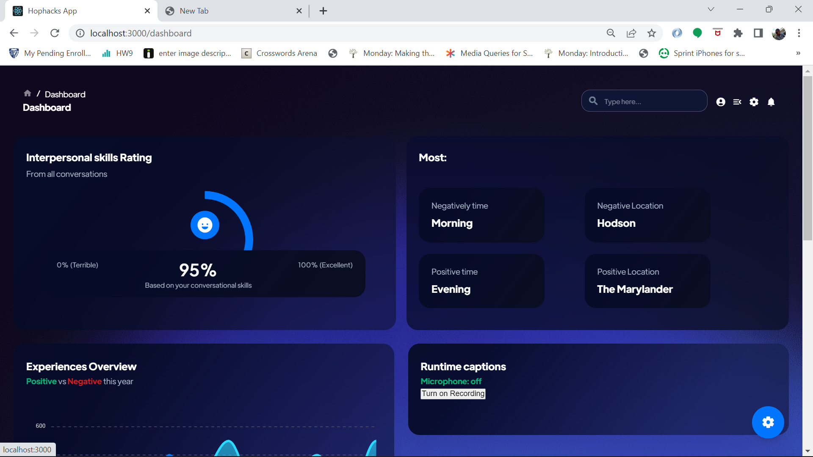This screenshot has width=813, height=457.
Task: Click the share page icon
Action: coord(631,33)
